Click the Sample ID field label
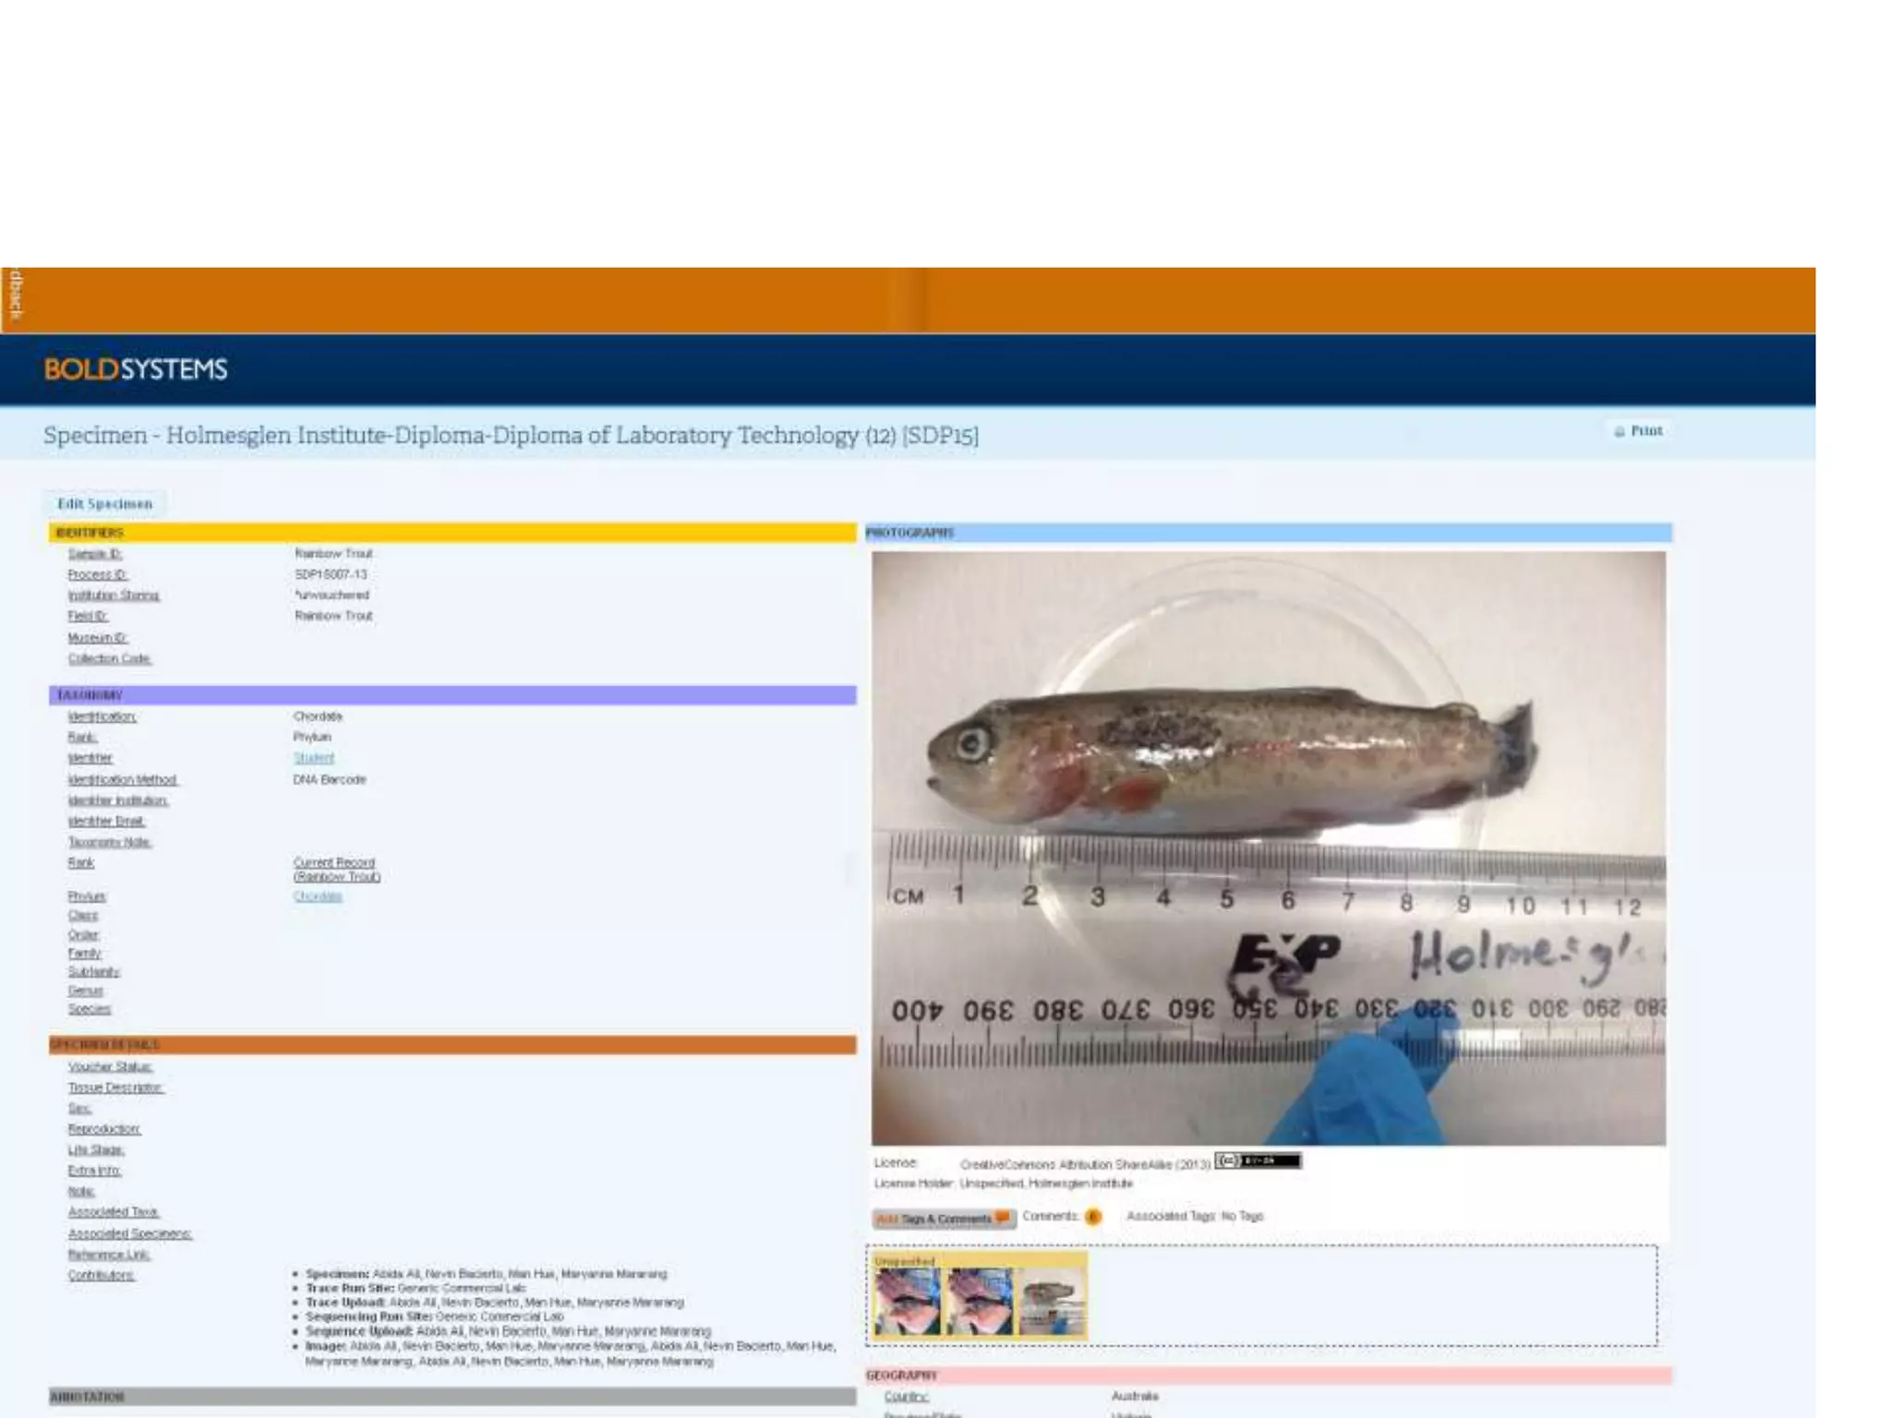The image size is (1891, 1418). click(95, 554)
